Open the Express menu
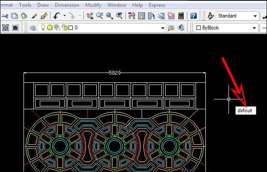The width and height of the screenshot is (267, 172). pos(157,5)
